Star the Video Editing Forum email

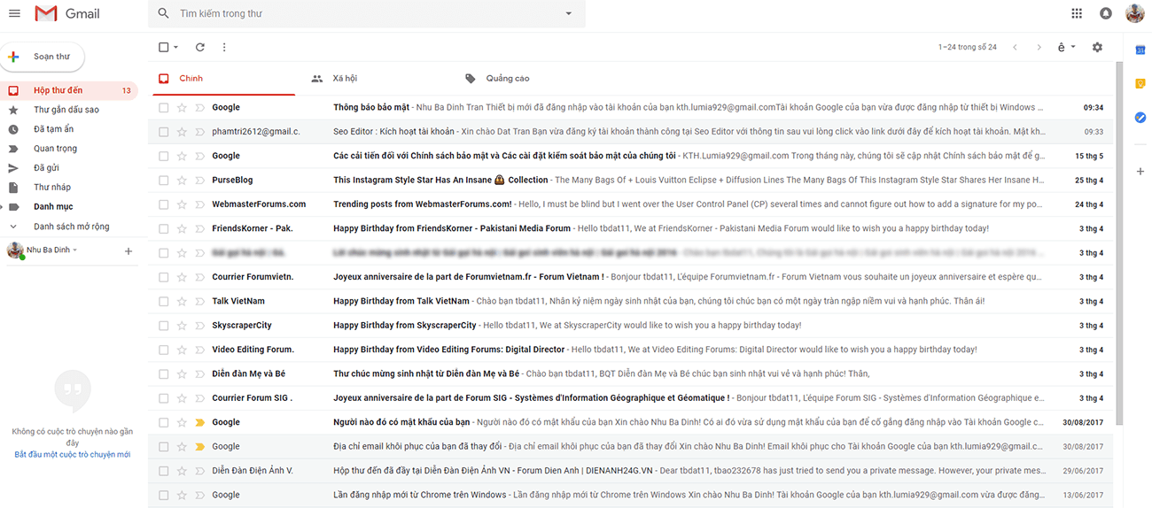tap(182, 350)
